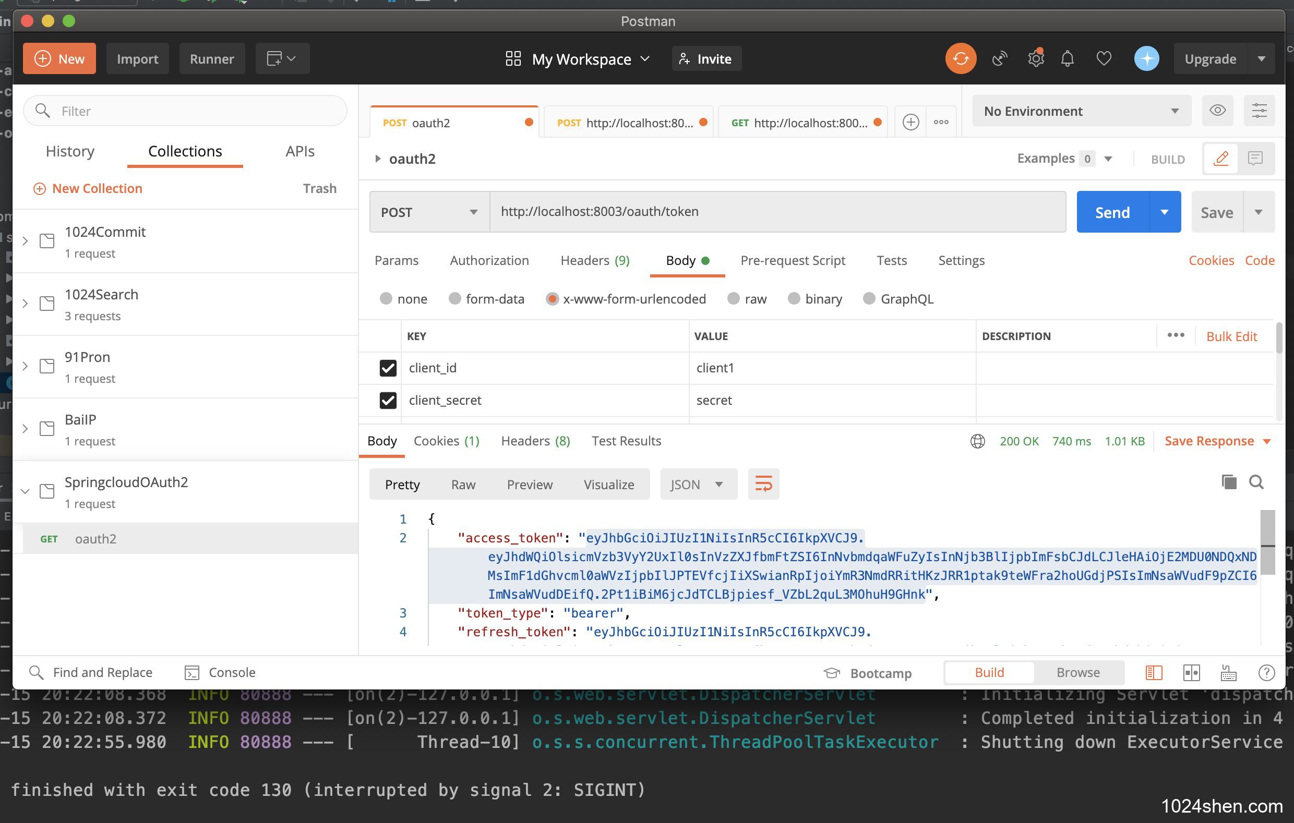Uncheck the client_id parameter checkbox
Viewport: 1294px width, 823px height.
point(388,368)
